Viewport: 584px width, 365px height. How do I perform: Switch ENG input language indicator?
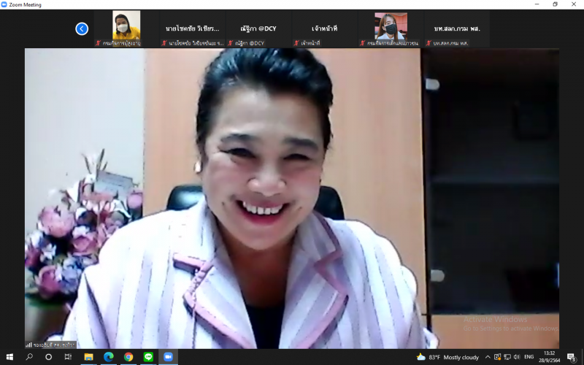coord(529,357)
